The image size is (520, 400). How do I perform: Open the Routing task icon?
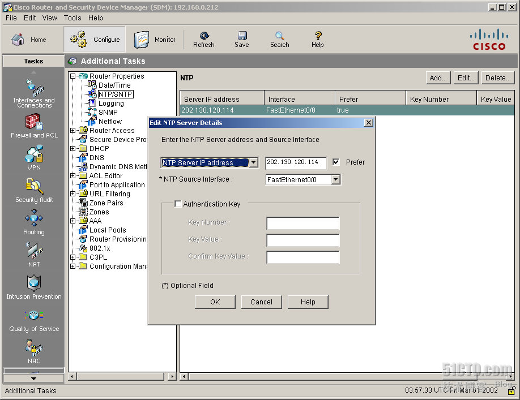[x=34, y=218]
